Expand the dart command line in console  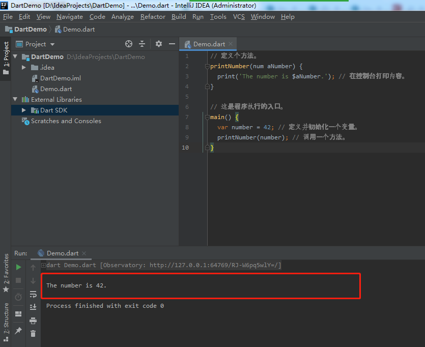(43, 265)
